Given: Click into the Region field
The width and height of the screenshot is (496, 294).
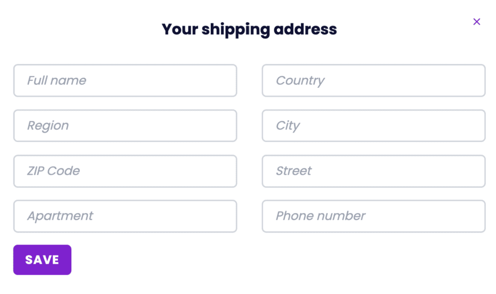Looking at the screenshot, I should tap(125, 126).
